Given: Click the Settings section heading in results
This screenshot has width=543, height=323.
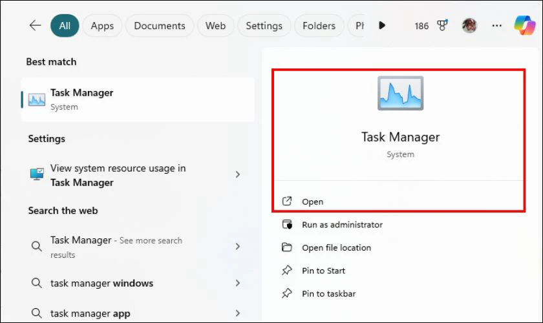Looking at the screenshot, I should pyautogui.click(x=47, y=139).
